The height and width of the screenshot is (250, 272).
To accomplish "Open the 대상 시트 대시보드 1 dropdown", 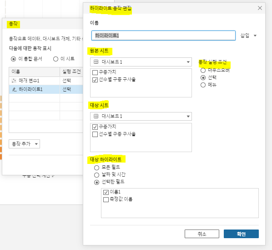I will [x=141, y=116].
